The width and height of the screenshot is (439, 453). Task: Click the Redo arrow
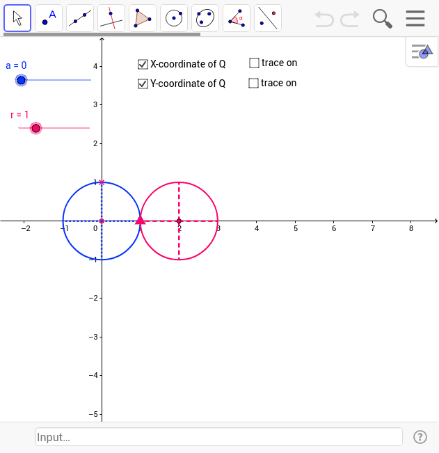click(350, 19)
